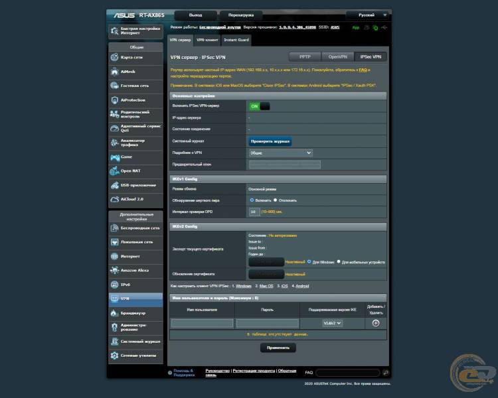
Task: Open VPN sidebar icon
Action: tap(114, 298)
